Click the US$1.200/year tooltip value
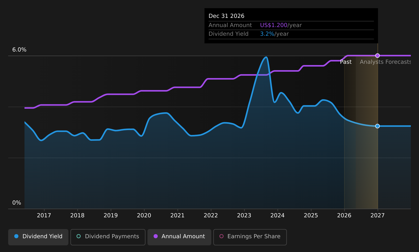 [281, 25]
